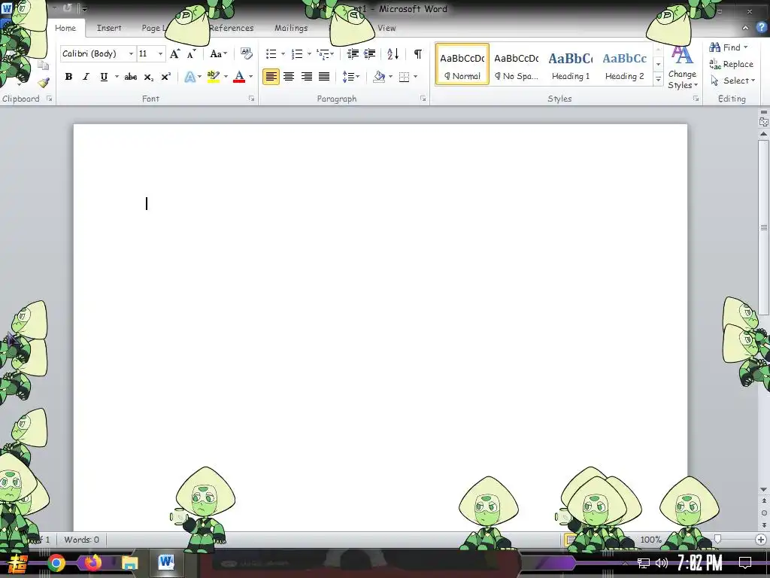
Task: Switch to the References tab
Action: pos(232,28)
